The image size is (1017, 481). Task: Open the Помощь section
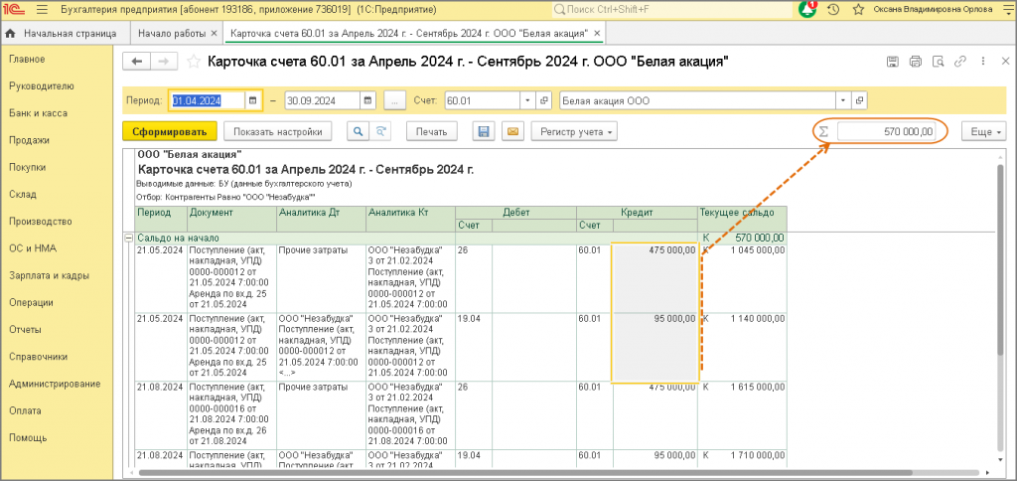click(x=28, y=437)
